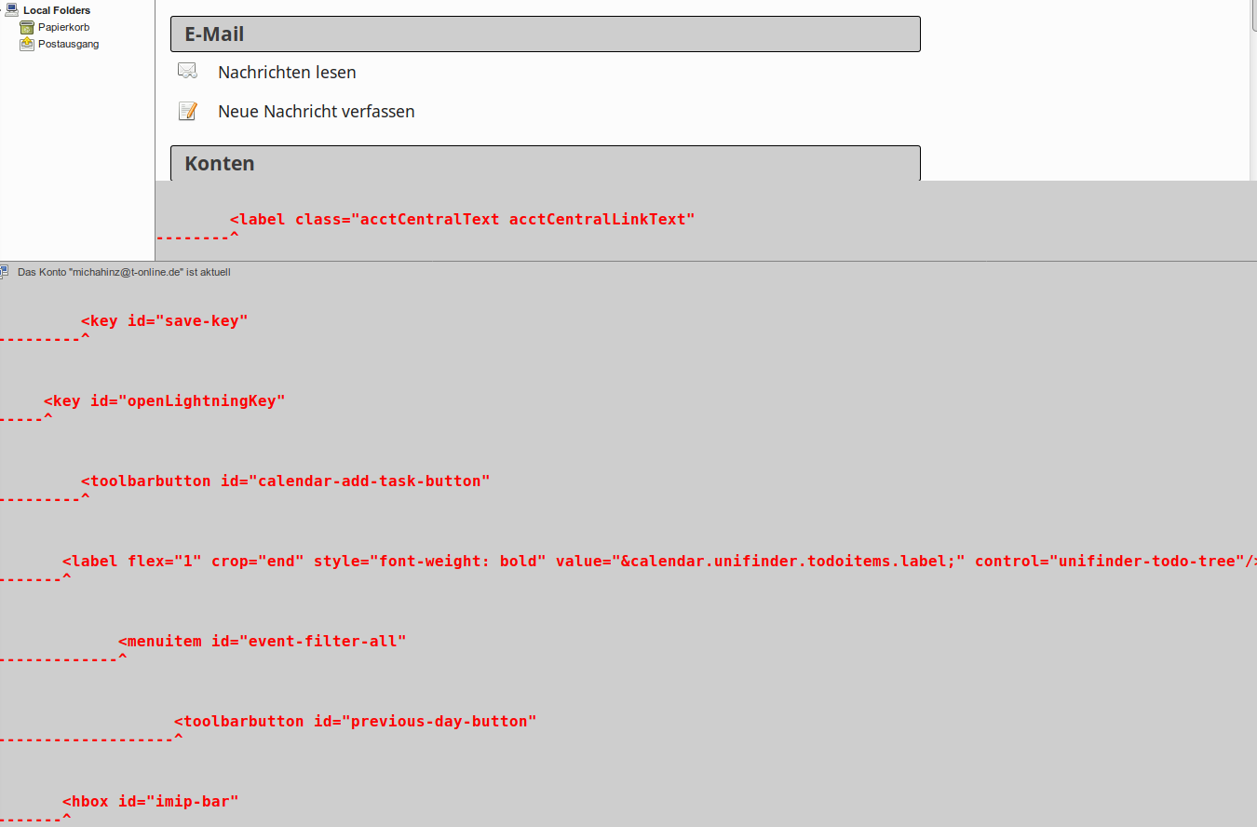The height and width of the screenshot is (827, 1257).
Task: Select the Local Folders account label
Action: coord(57,10)
